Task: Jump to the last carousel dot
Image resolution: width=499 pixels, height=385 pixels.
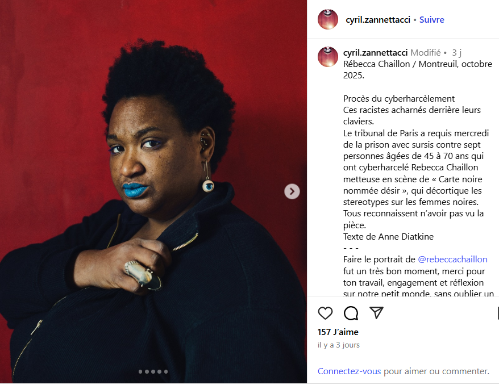Action: [x=166, y=371]
